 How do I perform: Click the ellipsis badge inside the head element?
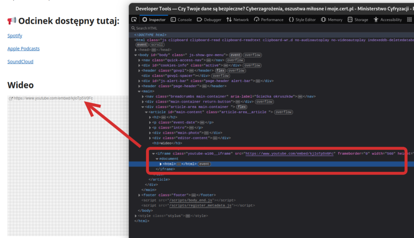154,50
